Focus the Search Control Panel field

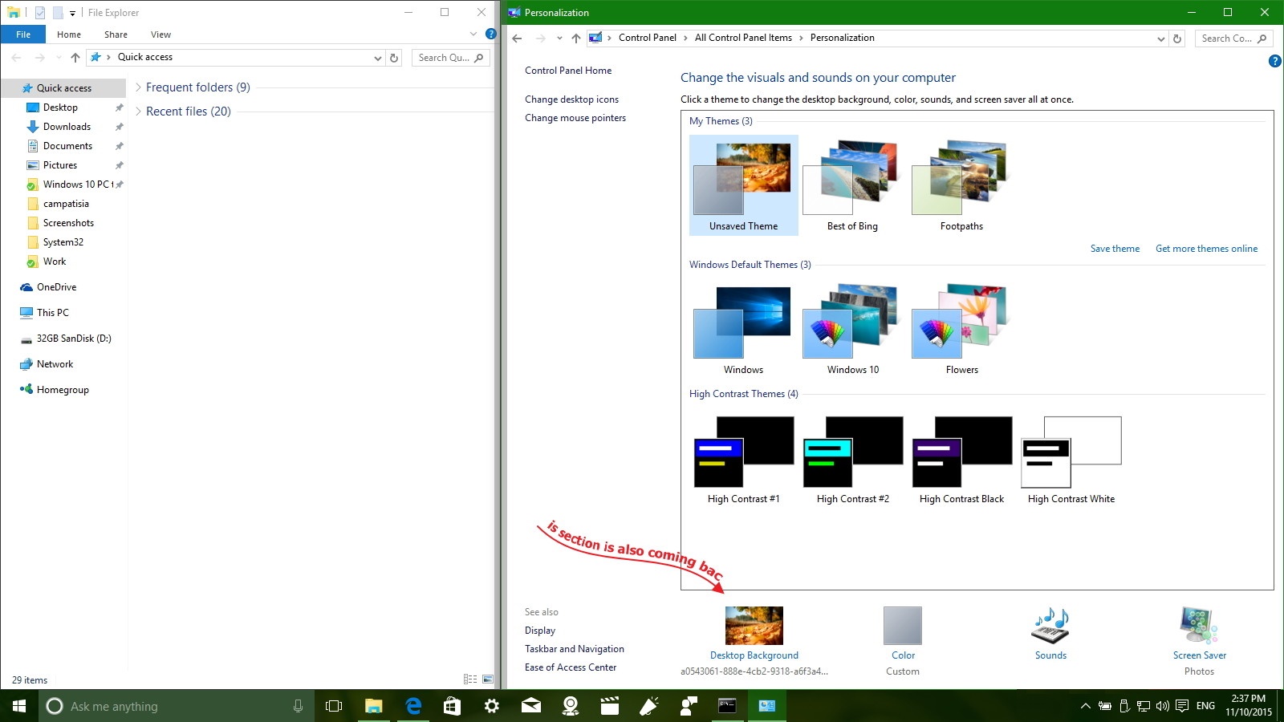(x=1233, y=39)
